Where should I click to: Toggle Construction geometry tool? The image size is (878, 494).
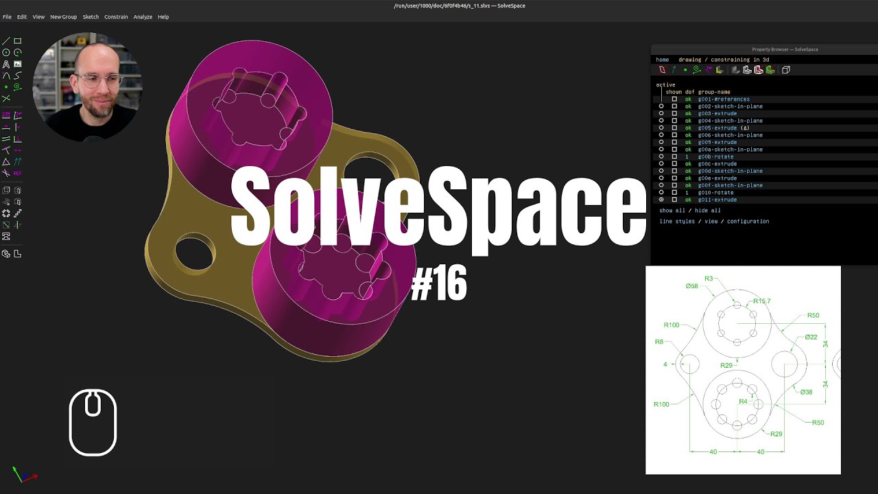[18, 87]
